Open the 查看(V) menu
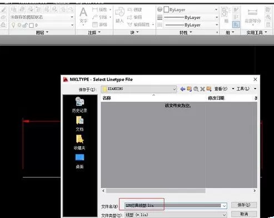The width and height of the screenshot is (274, 218). (224, 89)
